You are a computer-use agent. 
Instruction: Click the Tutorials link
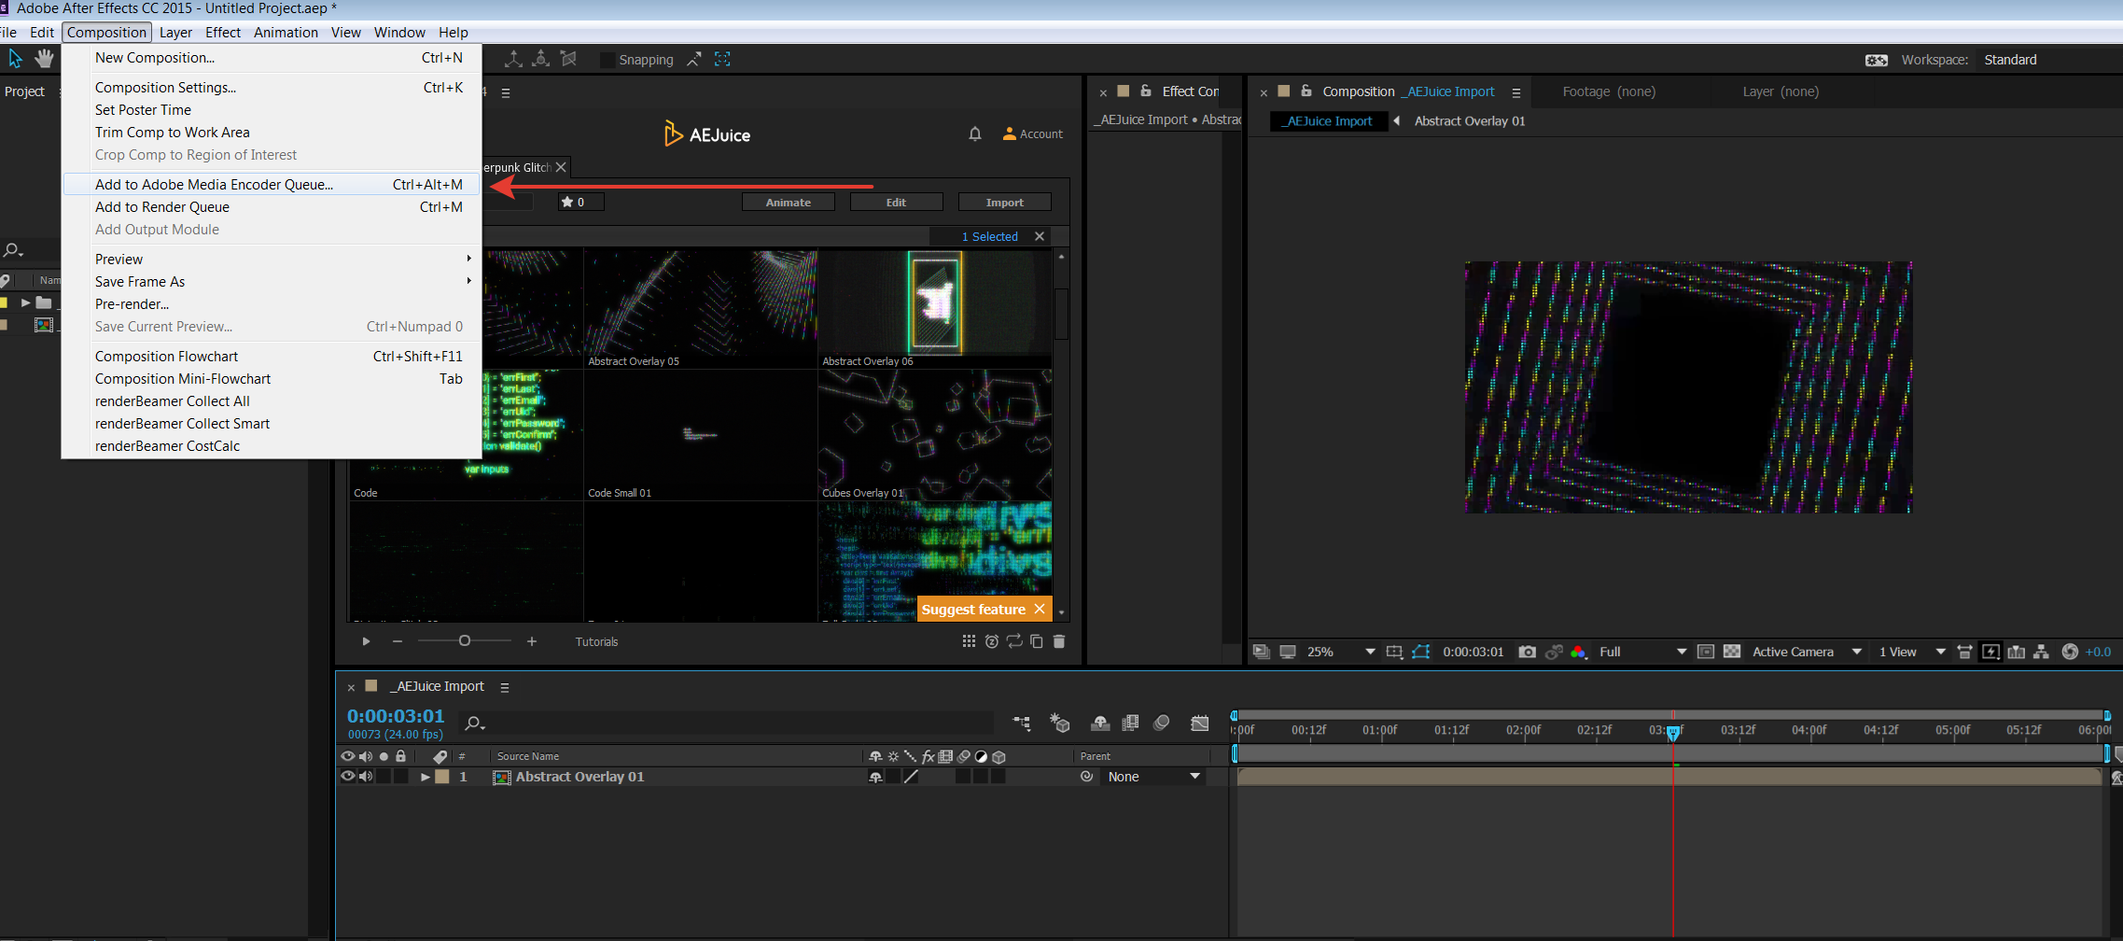tap(596, 642)
